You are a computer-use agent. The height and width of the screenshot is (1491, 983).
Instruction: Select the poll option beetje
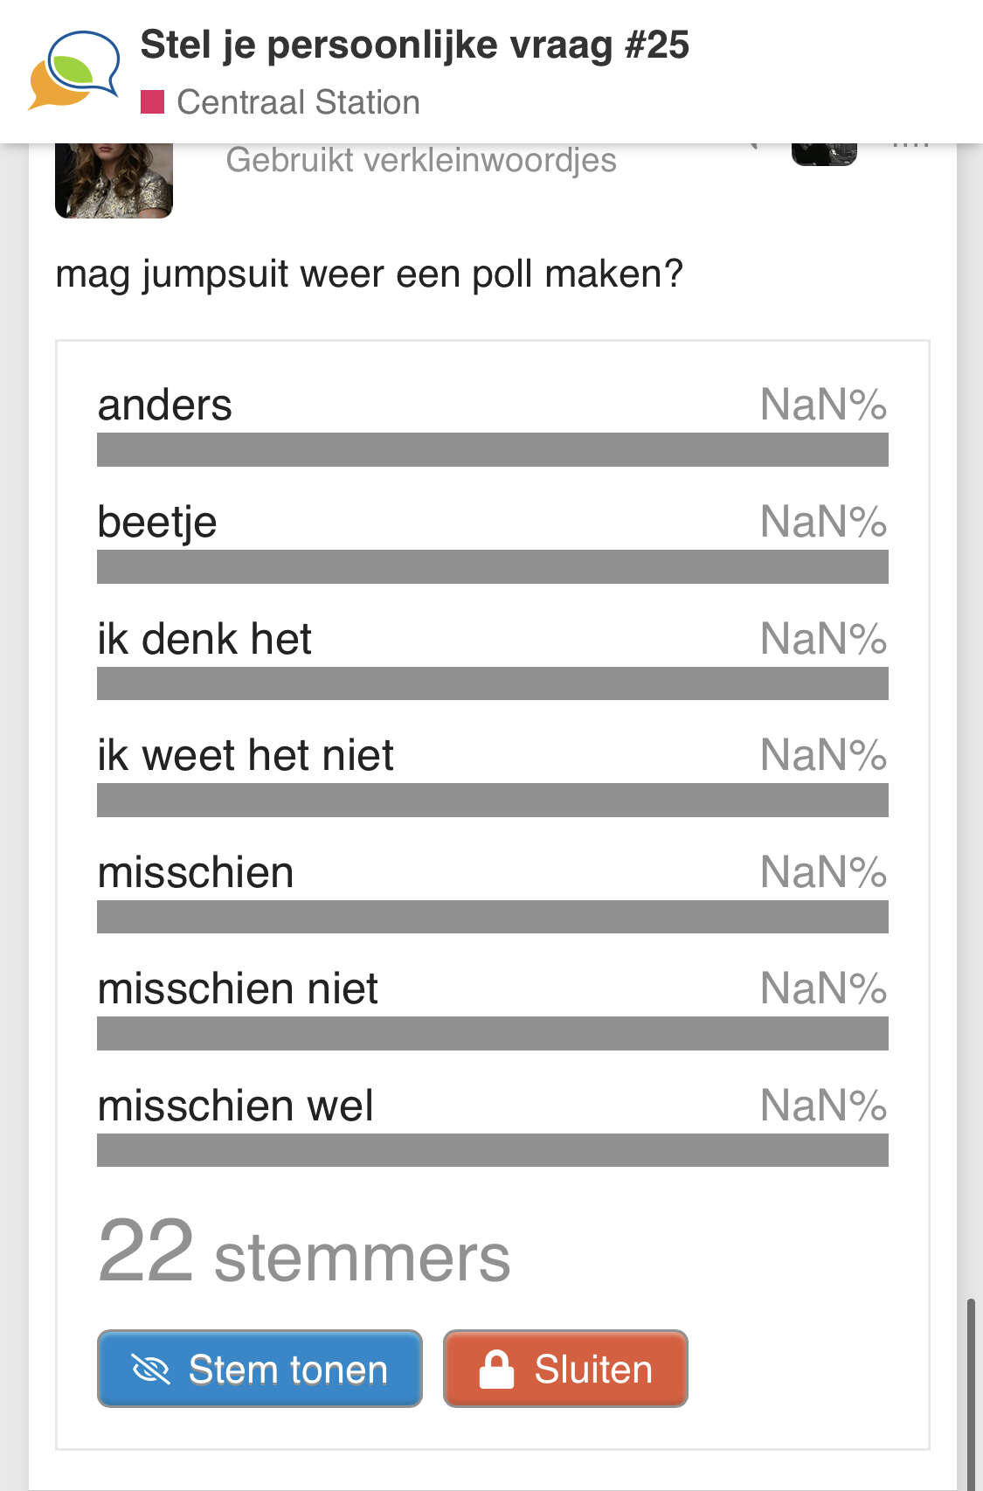tap(492, 542)
